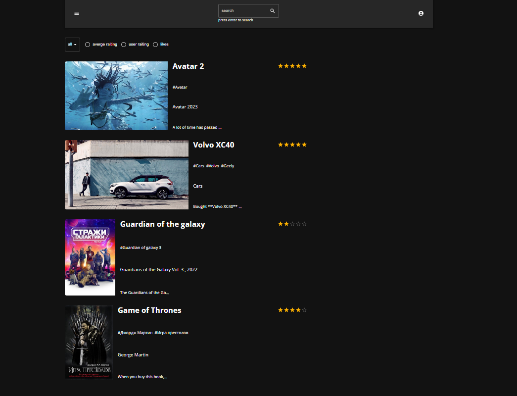This screenshot has width=517, height=396.
Task: Click the 'Cars' subtitle under Volvo XC40
Action: point(198,186)
